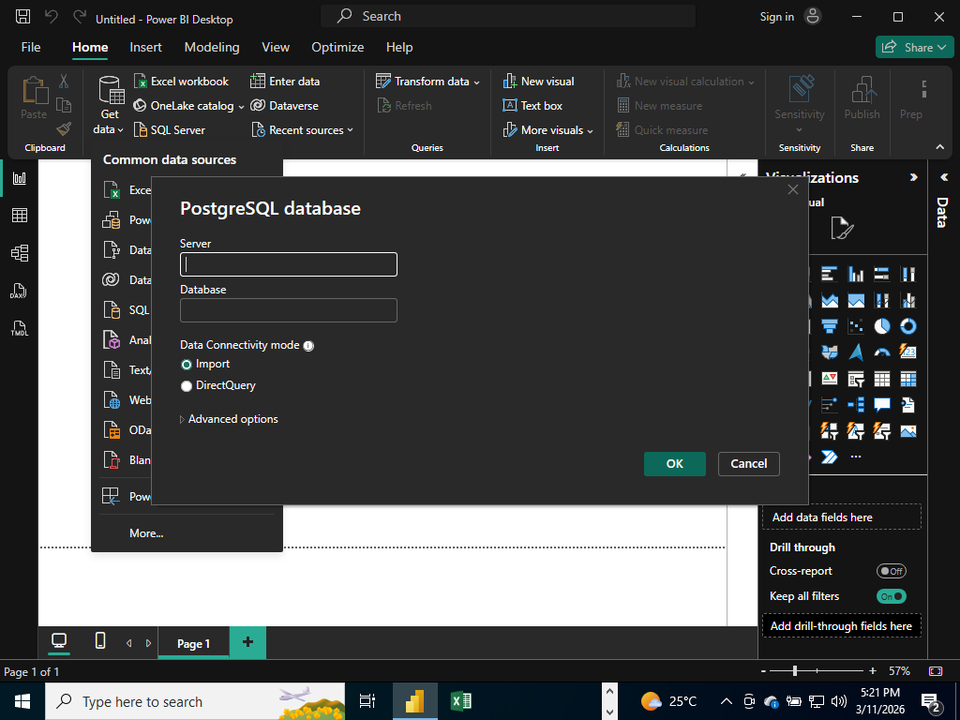Viewport: 960px width, 720px height.
Task: Open the Windows Start menu
Action: (22, 701)
